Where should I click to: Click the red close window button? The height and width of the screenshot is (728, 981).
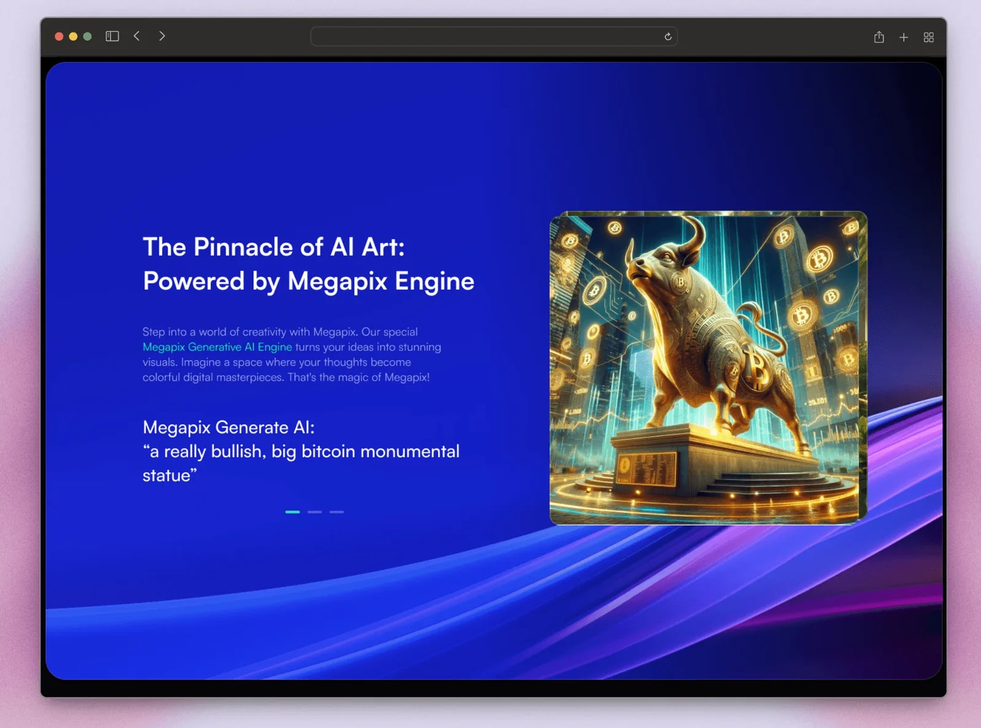pyautogui.click(x=59, y=36)
